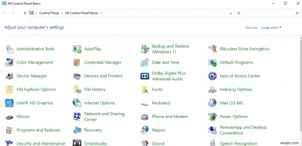The width and height of the screenshot is (302, 146).
Task: Open the Programs and Features icon
Action: click(9, 130)
